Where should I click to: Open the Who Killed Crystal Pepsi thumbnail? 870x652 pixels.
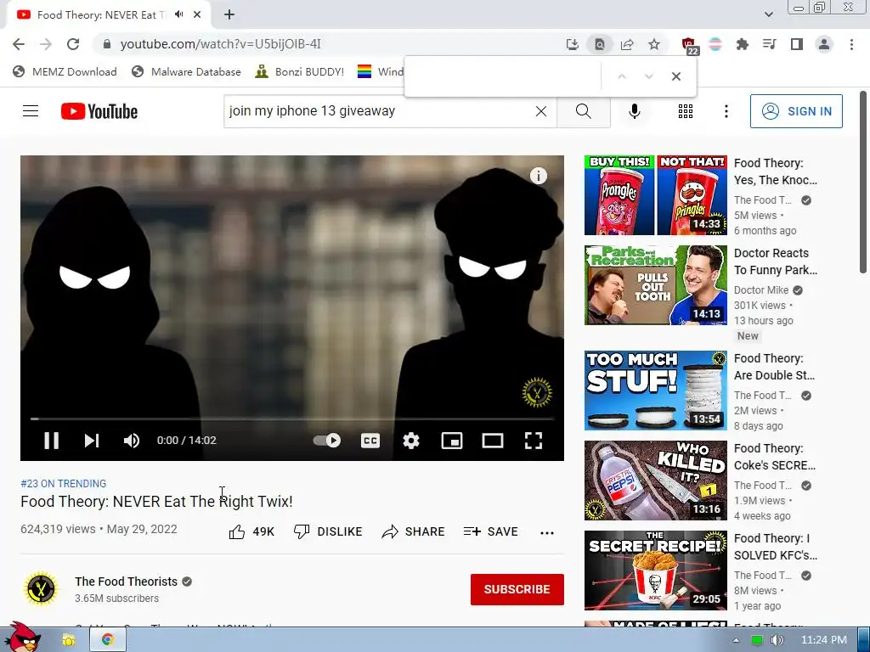click(655, 481)
